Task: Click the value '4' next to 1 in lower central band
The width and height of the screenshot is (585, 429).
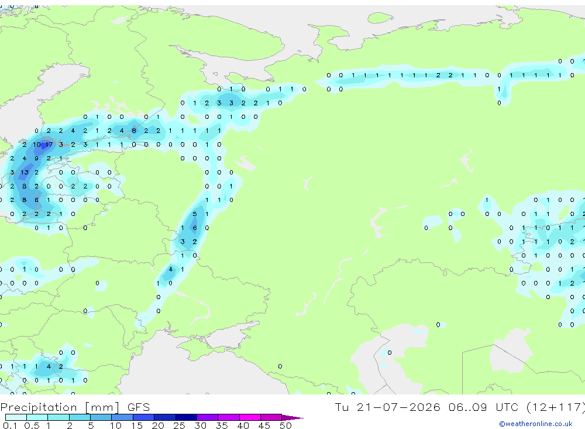Action: point(170,269)
